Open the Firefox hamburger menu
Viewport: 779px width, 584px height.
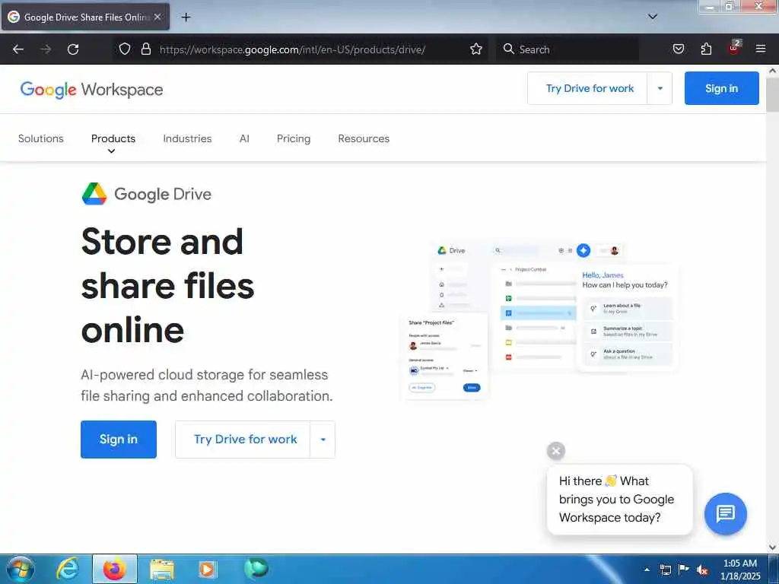click(761, 49)
